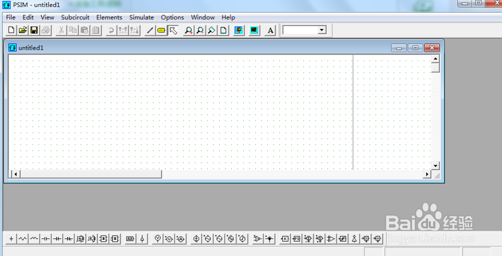The image size is (502, 256).
Task: Open the Elements menu
Action: coord(109,17)
